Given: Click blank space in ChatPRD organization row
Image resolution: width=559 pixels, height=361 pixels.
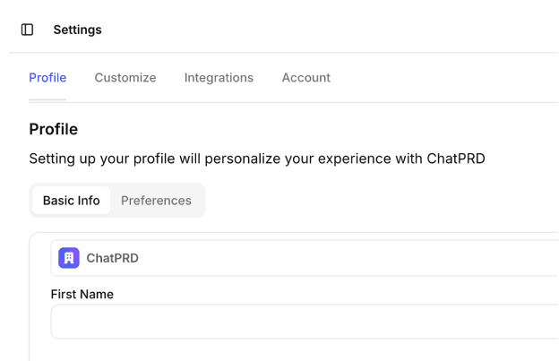Looking at the screenshot, I should 358,258.
